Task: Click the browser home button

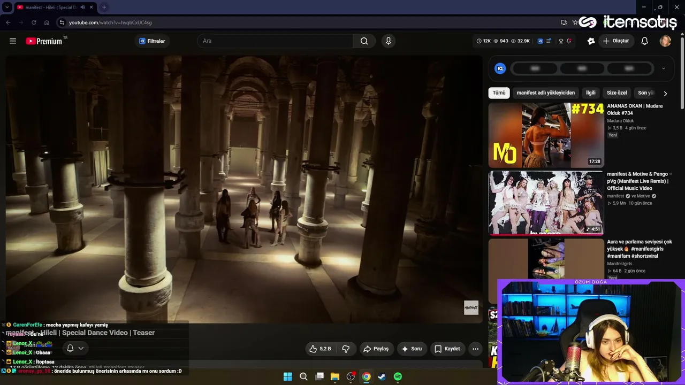Action: point(47,22)
